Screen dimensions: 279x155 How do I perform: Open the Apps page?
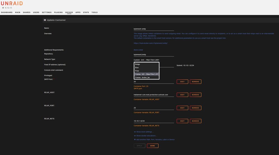click(78, 13)
